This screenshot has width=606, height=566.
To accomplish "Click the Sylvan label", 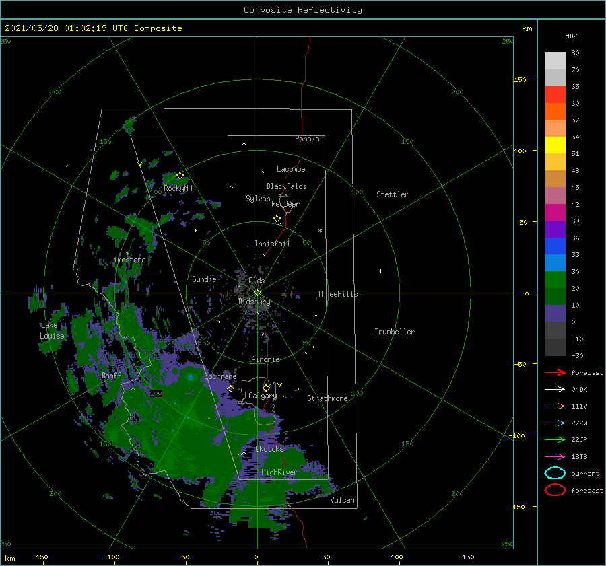I will [258, 199].
